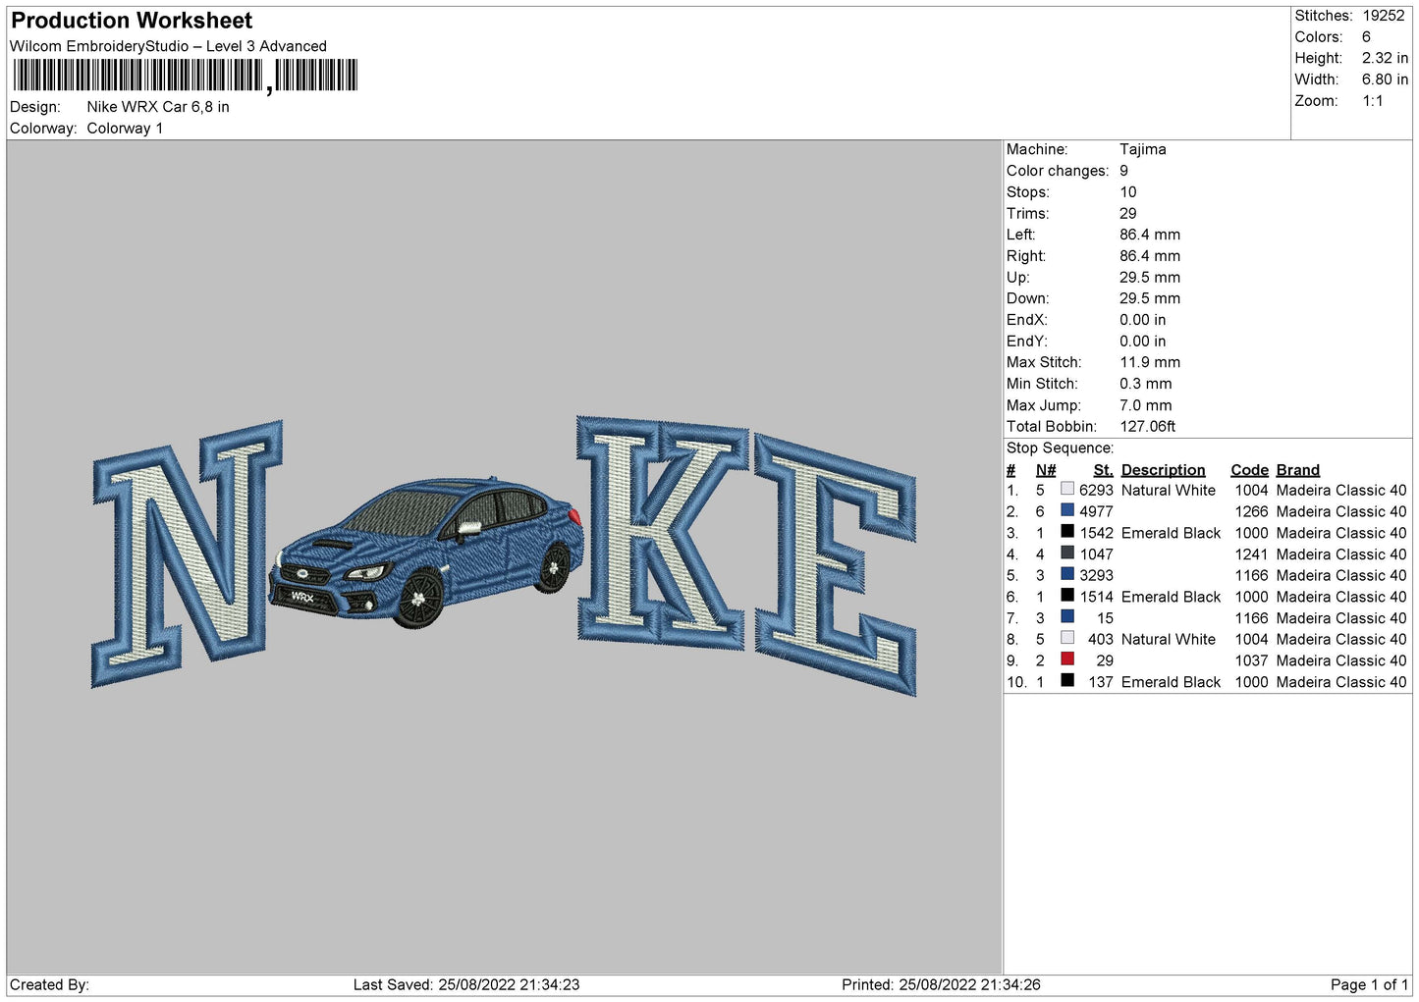Viewport: 1419px width, 1002px height.
Task: Click the 'Stops:' label
Action: (x=1027, y=192)
